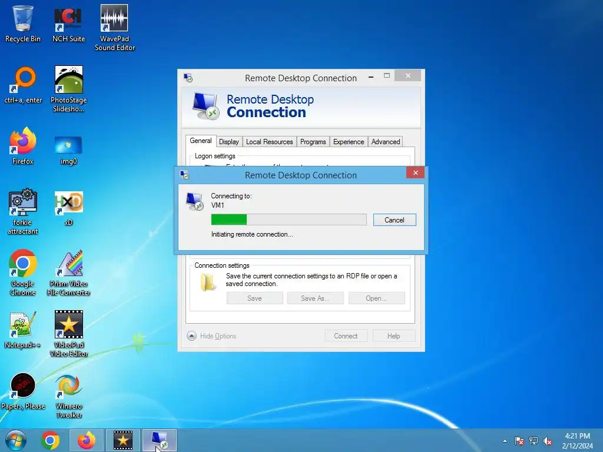Viewport: 603px width, 452px height.
Task: Click the muted volume tray icon
Action: [x=548, y=441]
